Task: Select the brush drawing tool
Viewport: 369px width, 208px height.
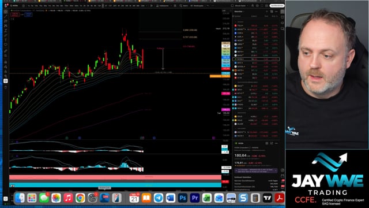Action: pos(6,35)
